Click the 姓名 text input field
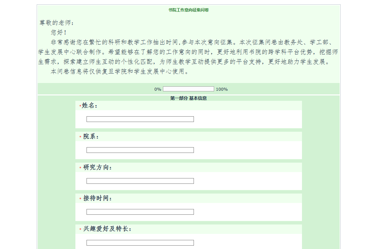The image size is (373, 249). [140, 119]
